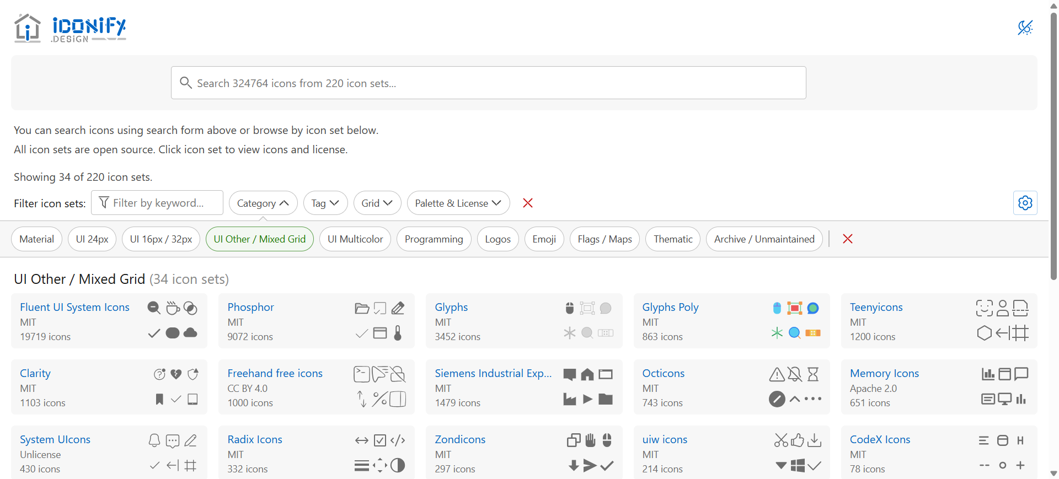Open the Teenyicons icon set
The width and height of the screenshot is (1059, 479).
(876, 307)
